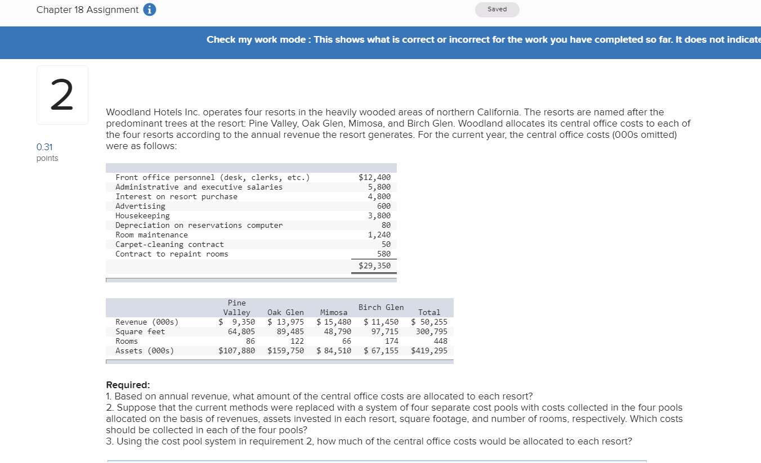Click the Housekeeping row label

[x=142, y=215]
